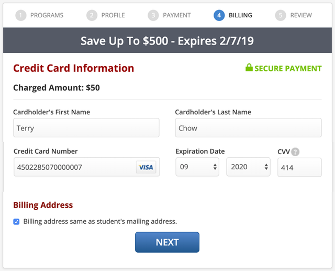The width and height of the screenshot is (335, 271).
Task: Uncheck billing address same as mailing address
Action: 17,222
